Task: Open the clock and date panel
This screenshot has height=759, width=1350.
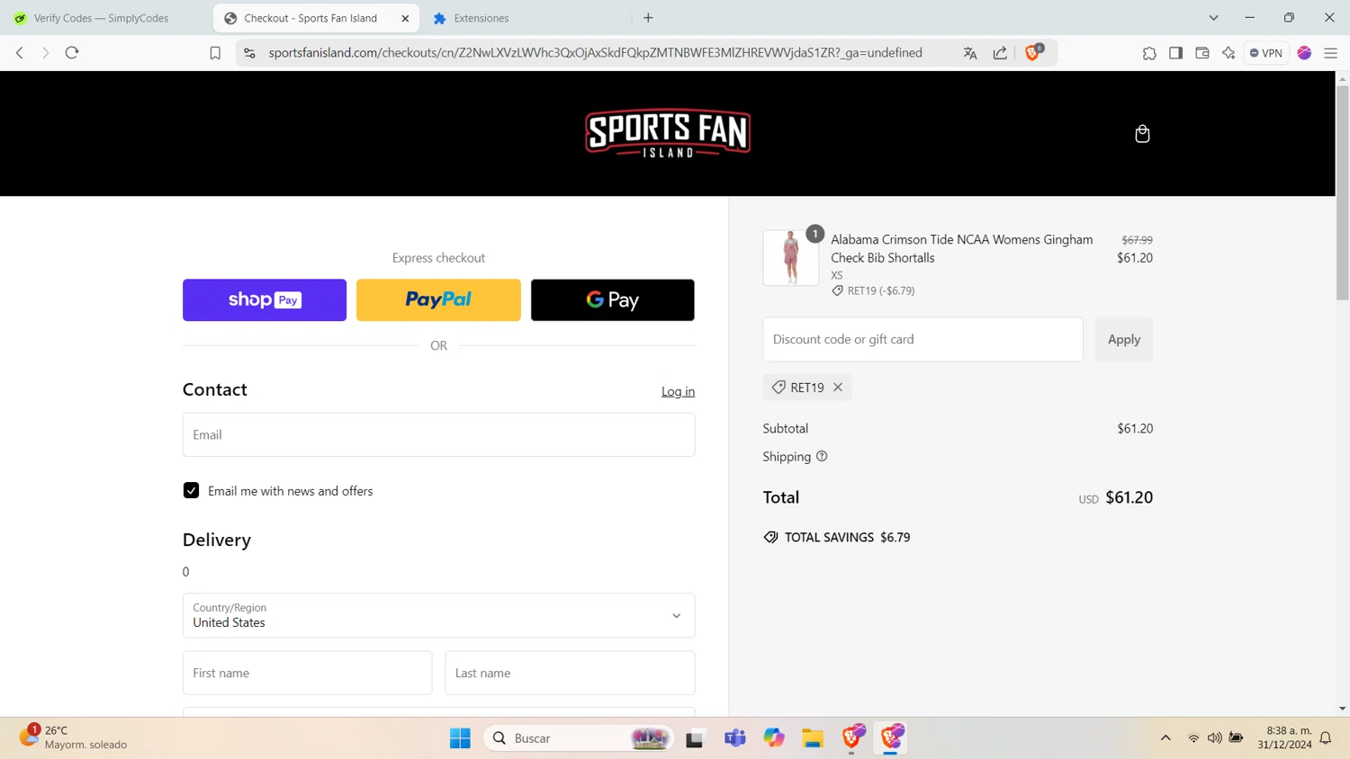Action: 1284,737
